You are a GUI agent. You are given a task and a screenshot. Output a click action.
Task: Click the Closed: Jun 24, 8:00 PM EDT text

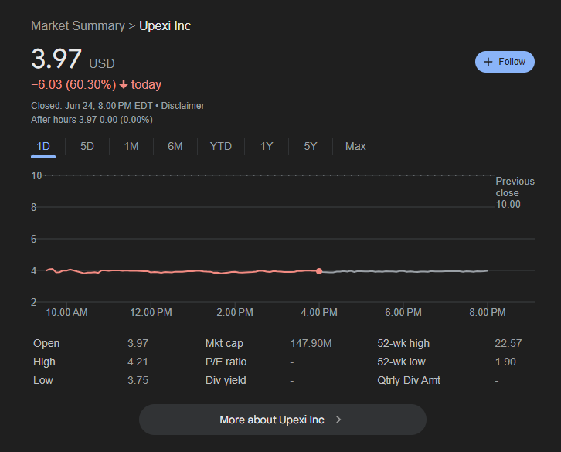(x=92, y=106)
